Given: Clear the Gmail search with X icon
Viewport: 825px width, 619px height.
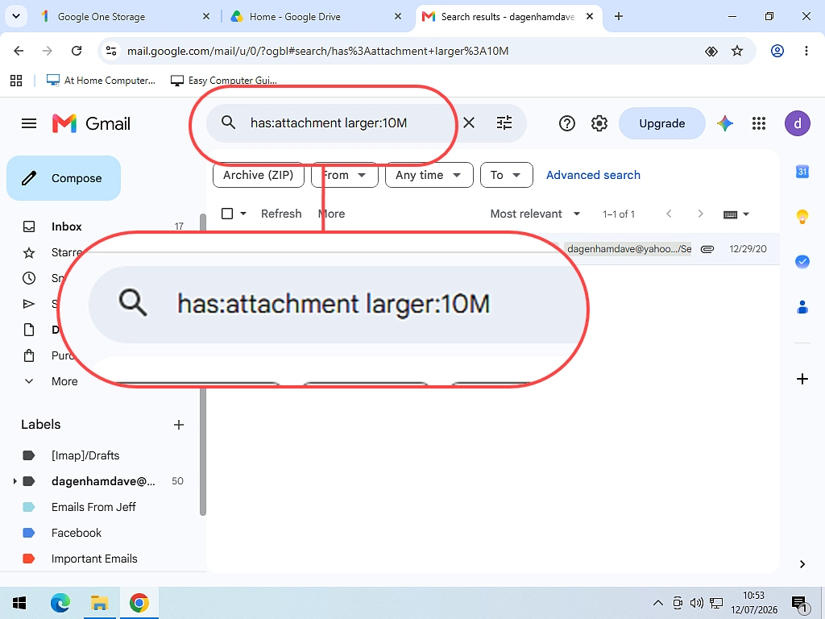Looking at the screenshot, I should point(469,123).
